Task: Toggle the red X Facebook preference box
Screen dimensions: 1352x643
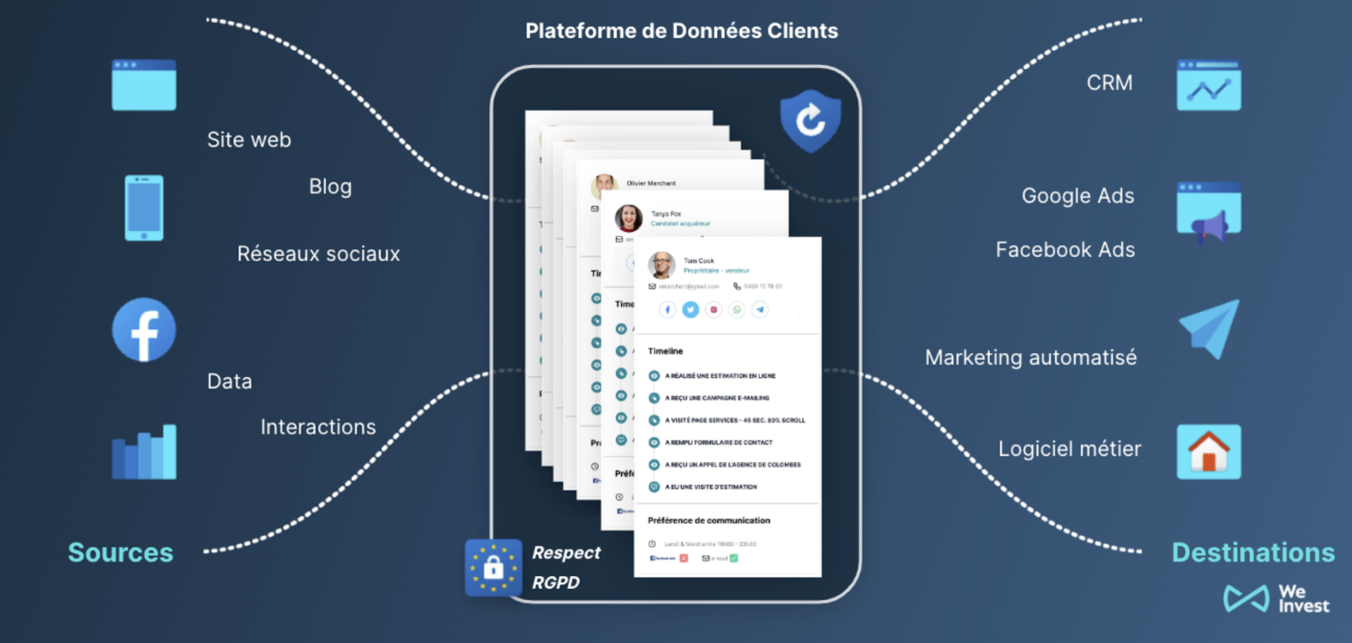Action: [684, 558]
